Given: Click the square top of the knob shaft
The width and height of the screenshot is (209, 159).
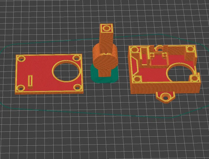Looking at the screenshot, I should tap(106, 28).
